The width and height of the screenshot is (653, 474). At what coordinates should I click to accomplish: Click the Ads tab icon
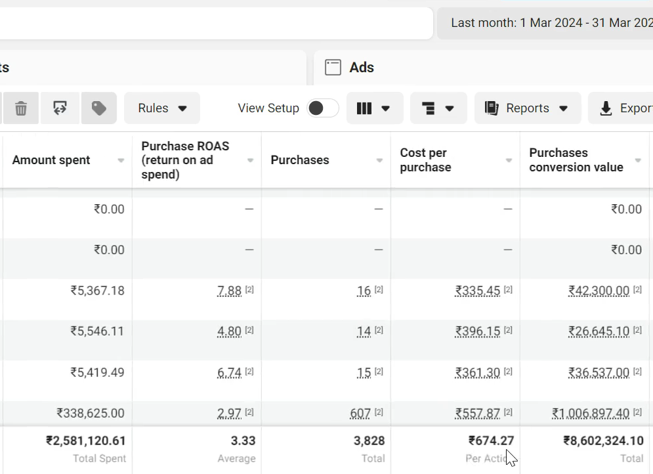point(333,68)
